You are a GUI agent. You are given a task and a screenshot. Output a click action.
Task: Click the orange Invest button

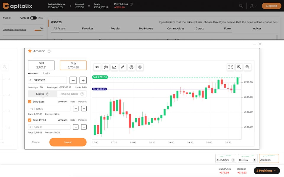pos(68,142)
